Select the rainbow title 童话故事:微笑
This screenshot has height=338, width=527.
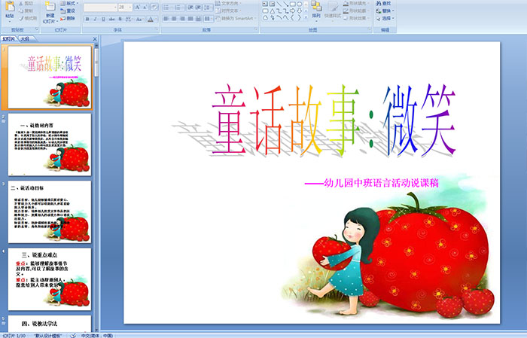[x=334, y=120]
